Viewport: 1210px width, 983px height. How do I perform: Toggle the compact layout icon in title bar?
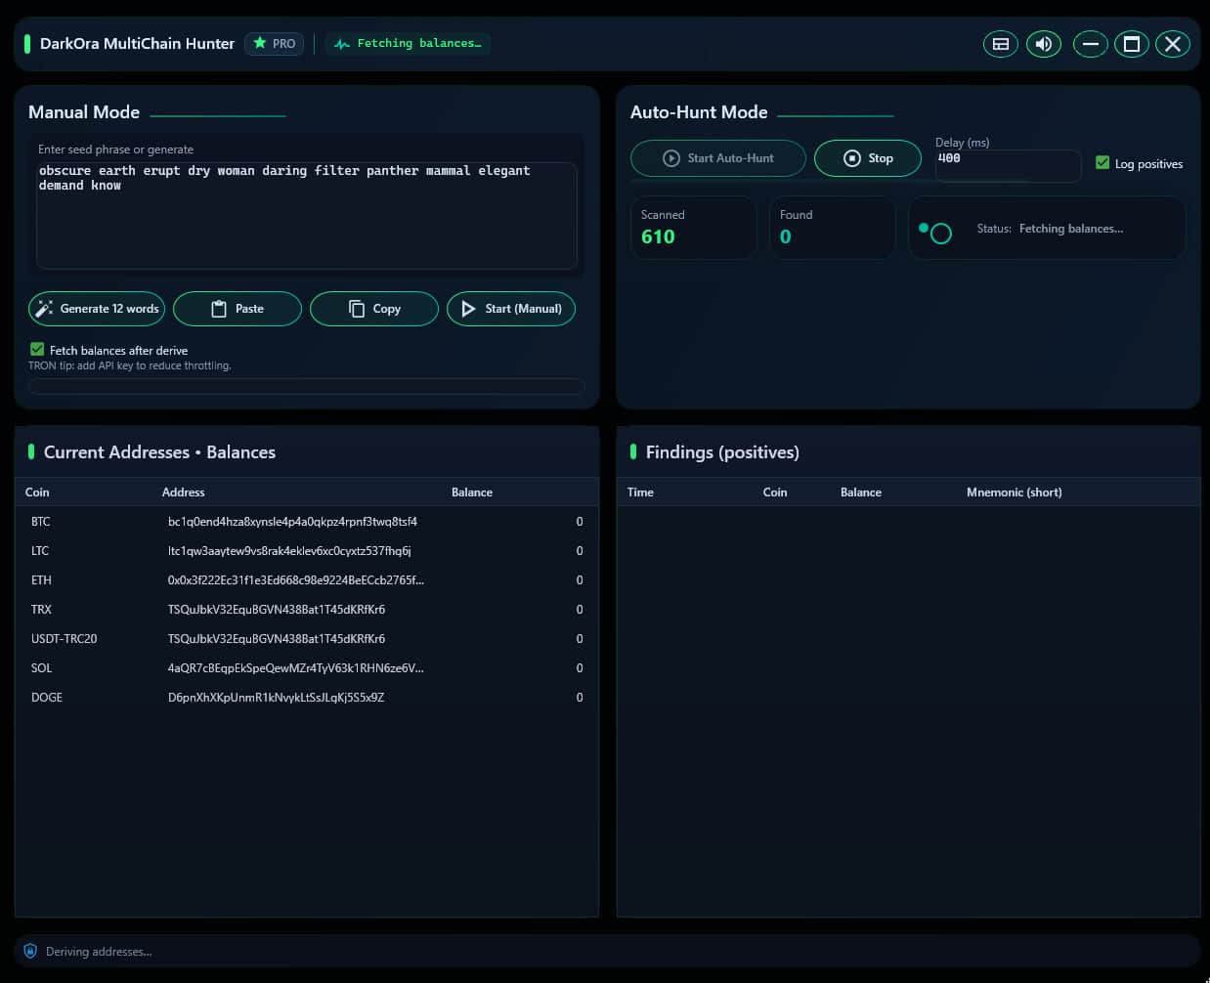[x=1000, y=44]
